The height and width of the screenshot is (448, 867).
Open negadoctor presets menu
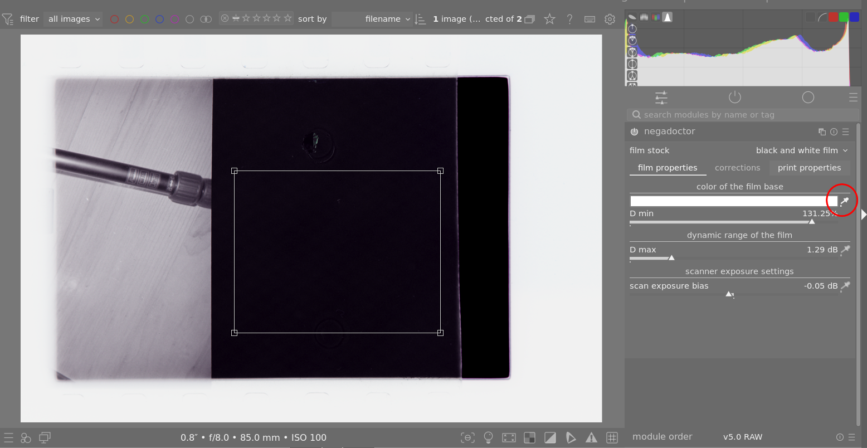coord(845,132)
